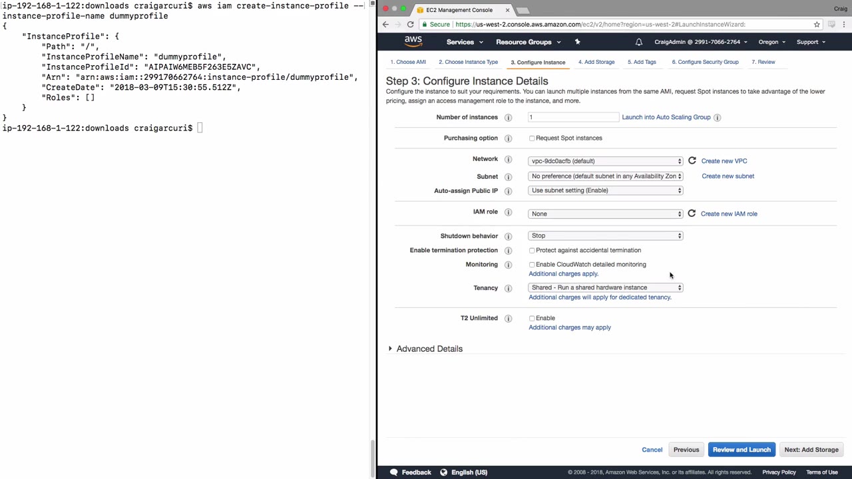This screenshot has width=852, height=479.
Task: Go back in the browser
Action: coord(385,25)
